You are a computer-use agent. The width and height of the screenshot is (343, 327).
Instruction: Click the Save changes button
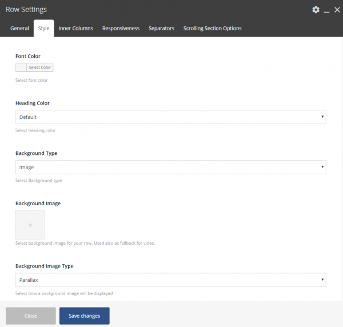[84, 316]
